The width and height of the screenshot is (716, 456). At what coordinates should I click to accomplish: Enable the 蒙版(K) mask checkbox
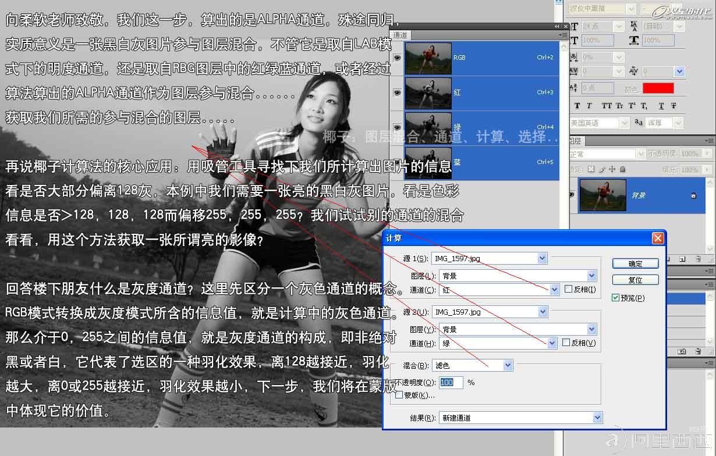coord(399,395)
